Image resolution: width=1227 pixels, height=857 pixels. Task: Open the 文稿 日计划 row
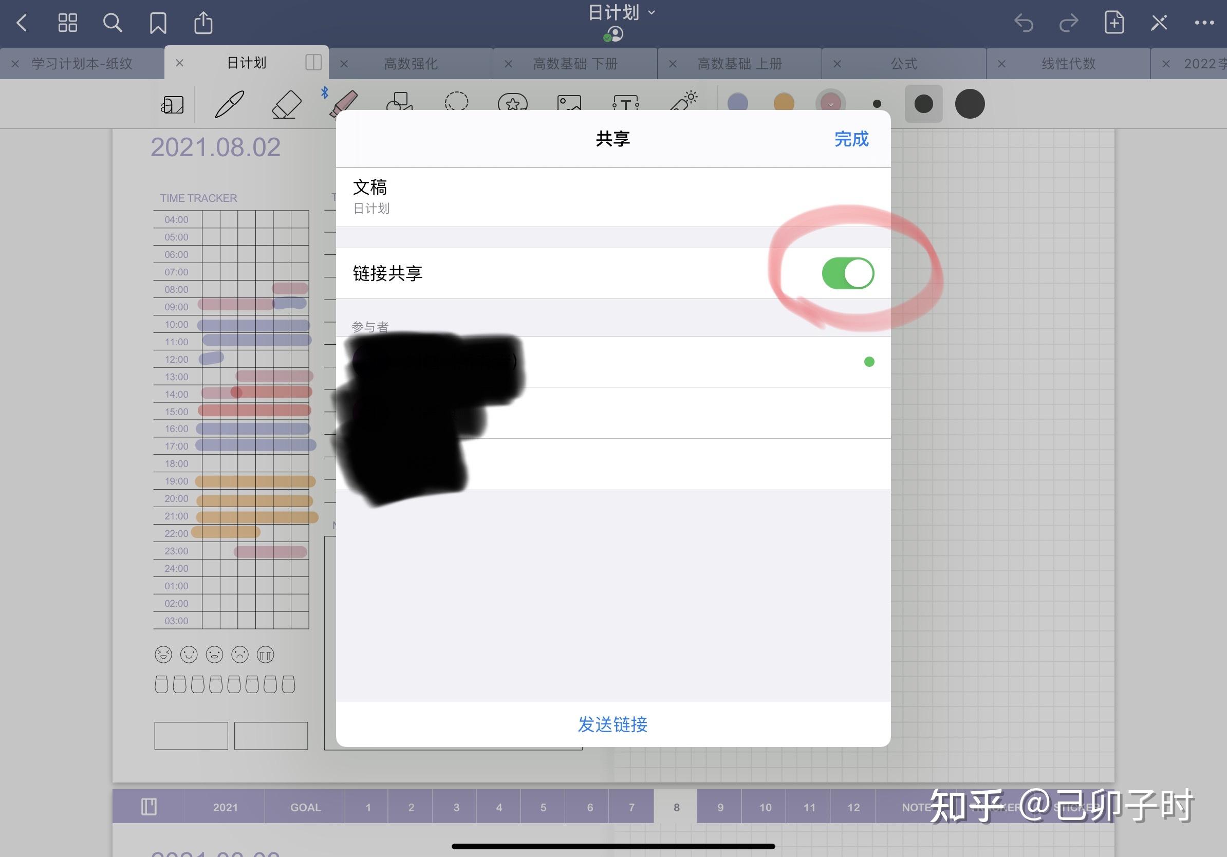613,197
